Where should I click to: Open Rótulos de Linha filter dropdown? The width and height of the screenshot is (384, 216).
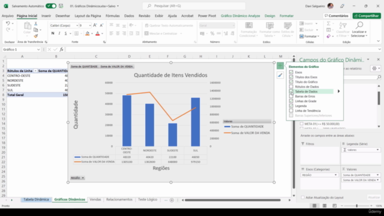pyautogui.click(x=35, y=71)
